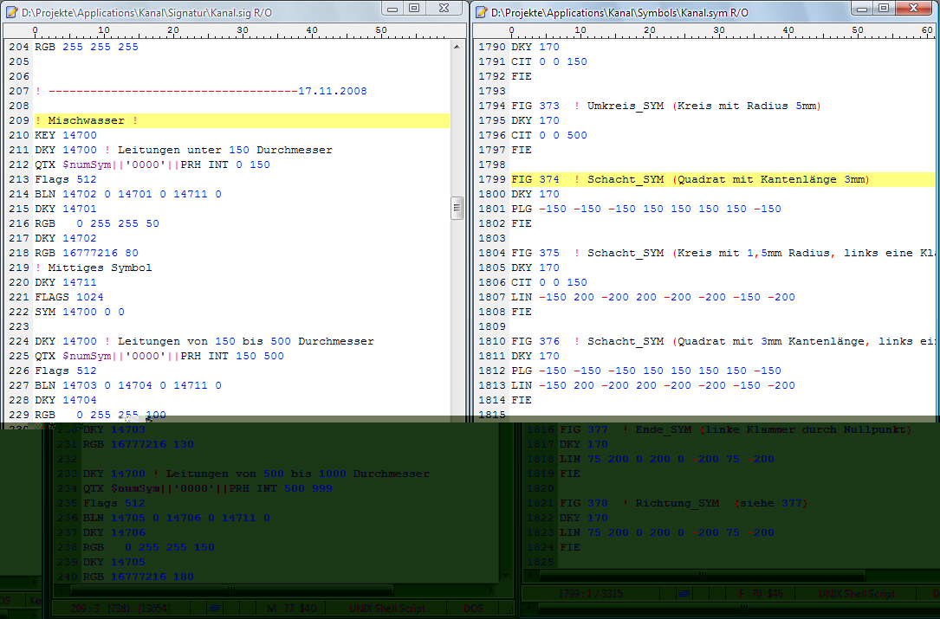Open UNIX Shell Script selector in right status bar
Screen dimensions: 940x619
point(857,594)
